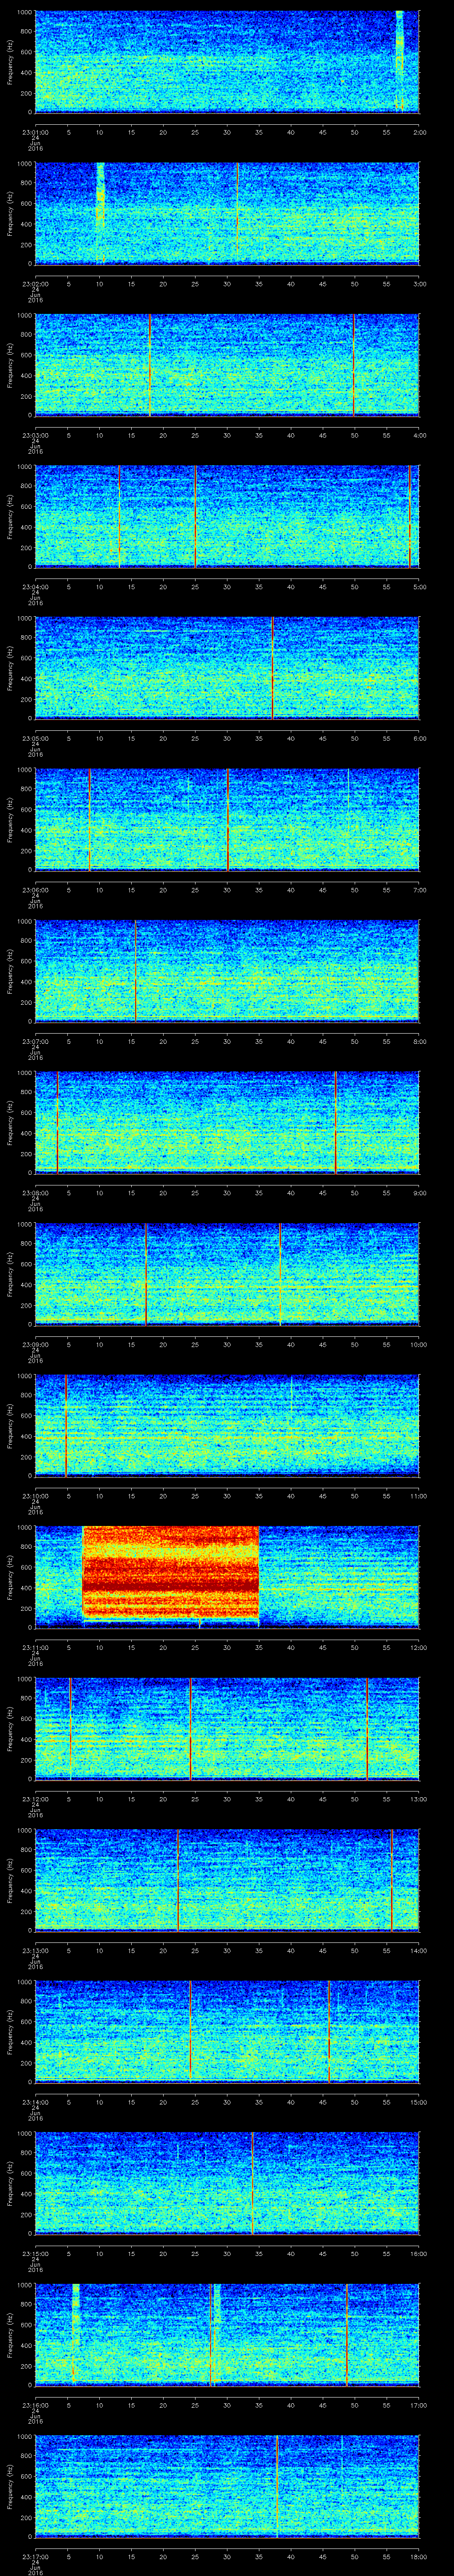This screenshot has width=454, height=2576.
Task: Click the 23:01:00 start time label
Action: [35, 131]
